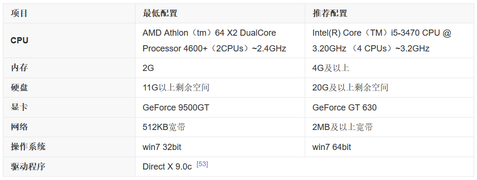This screenshot has width=477, height=180.
Task: Select the 2G minimum memory cell
Action: 220,68
